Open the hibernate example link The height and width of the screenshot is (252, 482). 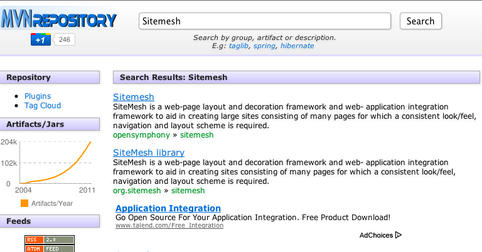[x=297, y=46]
